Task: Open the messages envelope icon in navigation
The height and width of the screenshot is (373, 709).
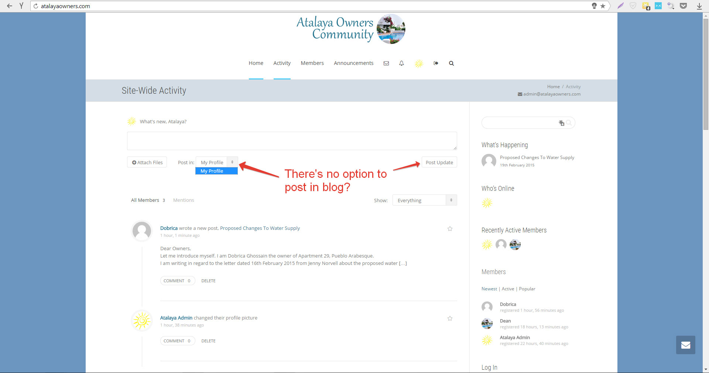Action: pos(386,63)
